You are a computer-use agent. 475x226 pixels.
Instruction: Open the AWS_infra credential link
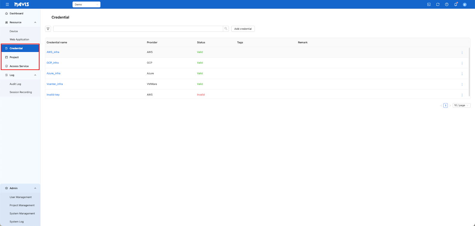53,52
